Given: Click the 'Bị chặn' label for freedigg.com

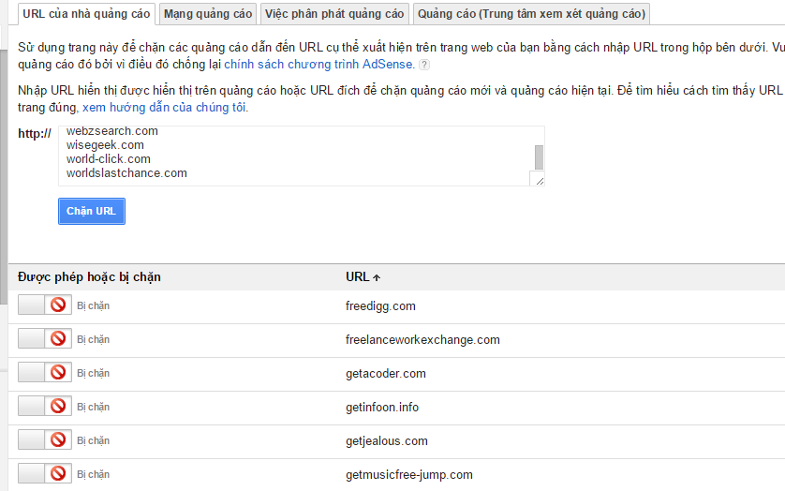Looking at the screenshot, I should click(93, 305).
